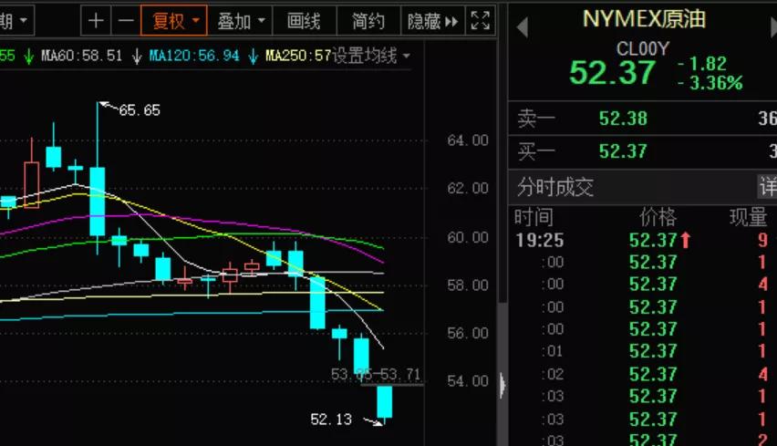The width and height of the screenshot is (777, 446).
Task: Zoom out chart with minus button
Action: (126, 21)
